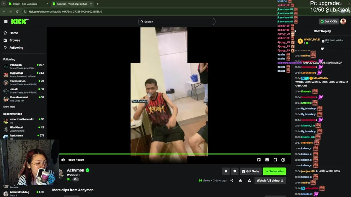Enable mini player mode icon
This screenshot has height=197, width=351.
point(259,160)
